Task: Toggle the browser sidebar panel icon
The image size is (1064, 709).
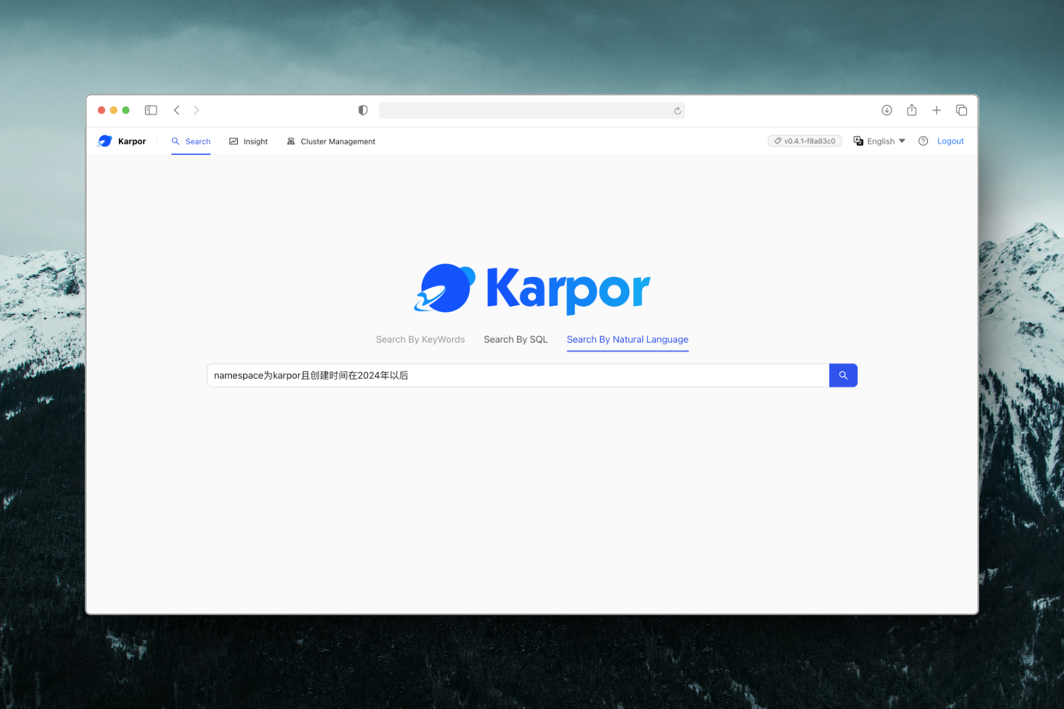Action: (151, 110)
